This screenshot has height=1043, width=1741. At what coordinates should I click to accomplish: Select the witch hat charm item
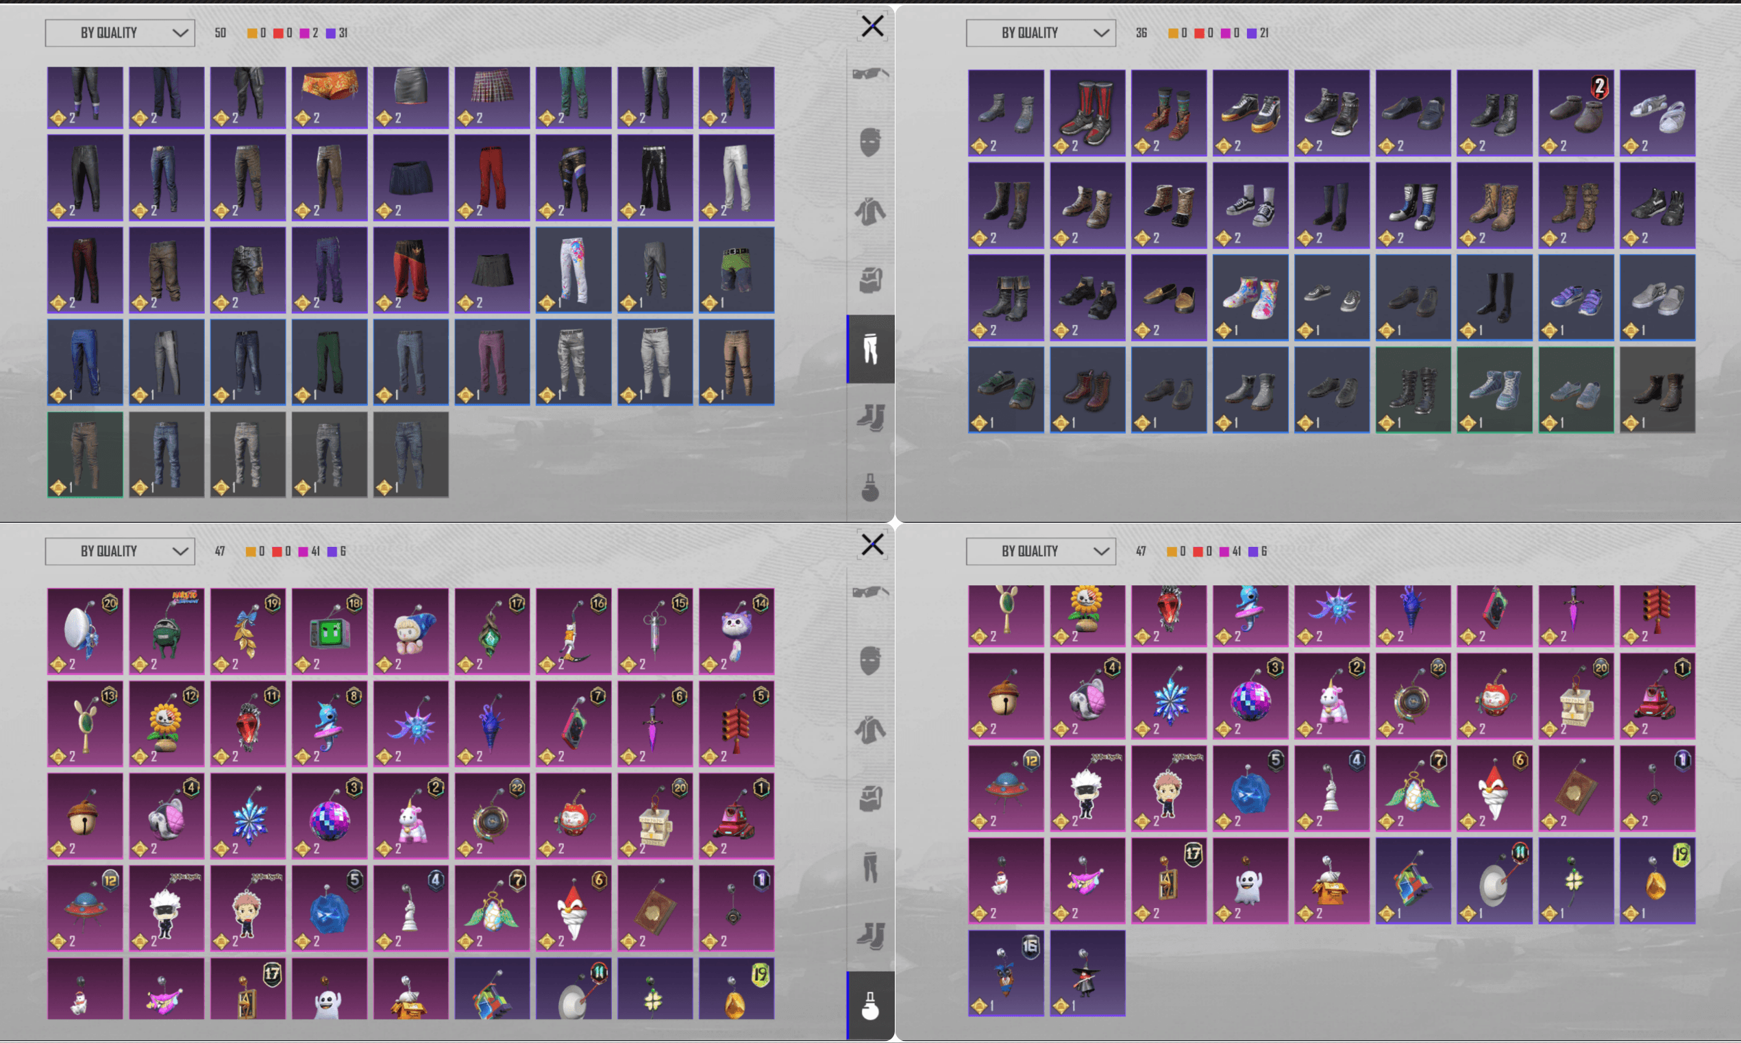(x=1087, y=973)
